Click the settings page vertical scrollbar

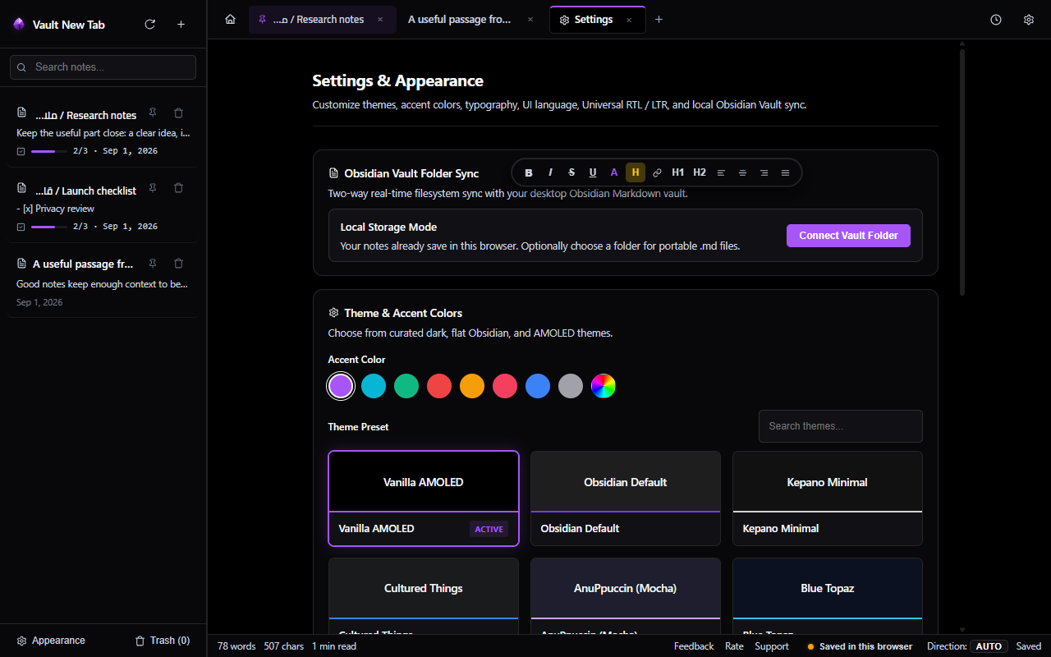pos(962,172)
